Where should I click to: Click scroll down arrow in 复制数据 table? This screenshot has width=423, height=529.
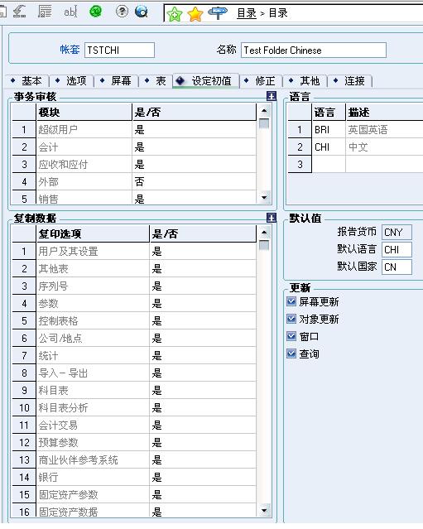[264, 511]
